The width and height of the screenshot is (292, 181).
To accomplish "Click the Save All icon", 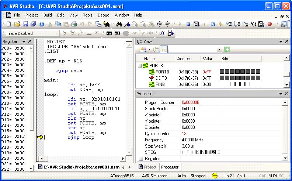I will pos(33,24).
